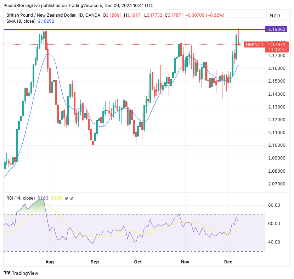
Task: Open the SMA (9, close) indicator legend
Action: (x=21, y=21)
